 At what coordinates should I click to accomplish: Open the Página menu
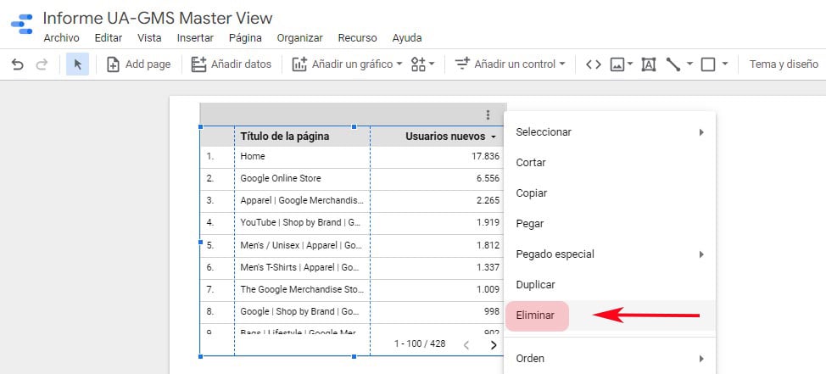[x=245, y=38]
